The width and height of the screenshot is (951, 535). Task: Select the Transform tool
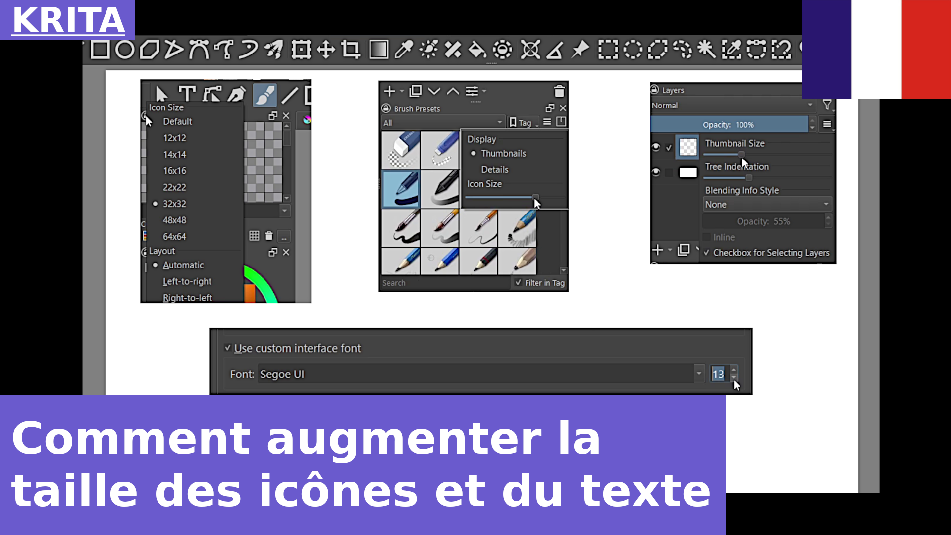pos(301,50)
